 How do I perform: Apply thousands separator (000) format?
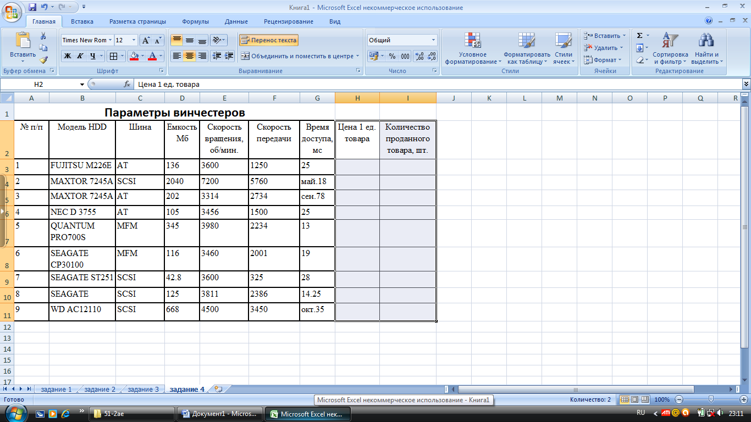pyautogui.click(x=405, y=56)
